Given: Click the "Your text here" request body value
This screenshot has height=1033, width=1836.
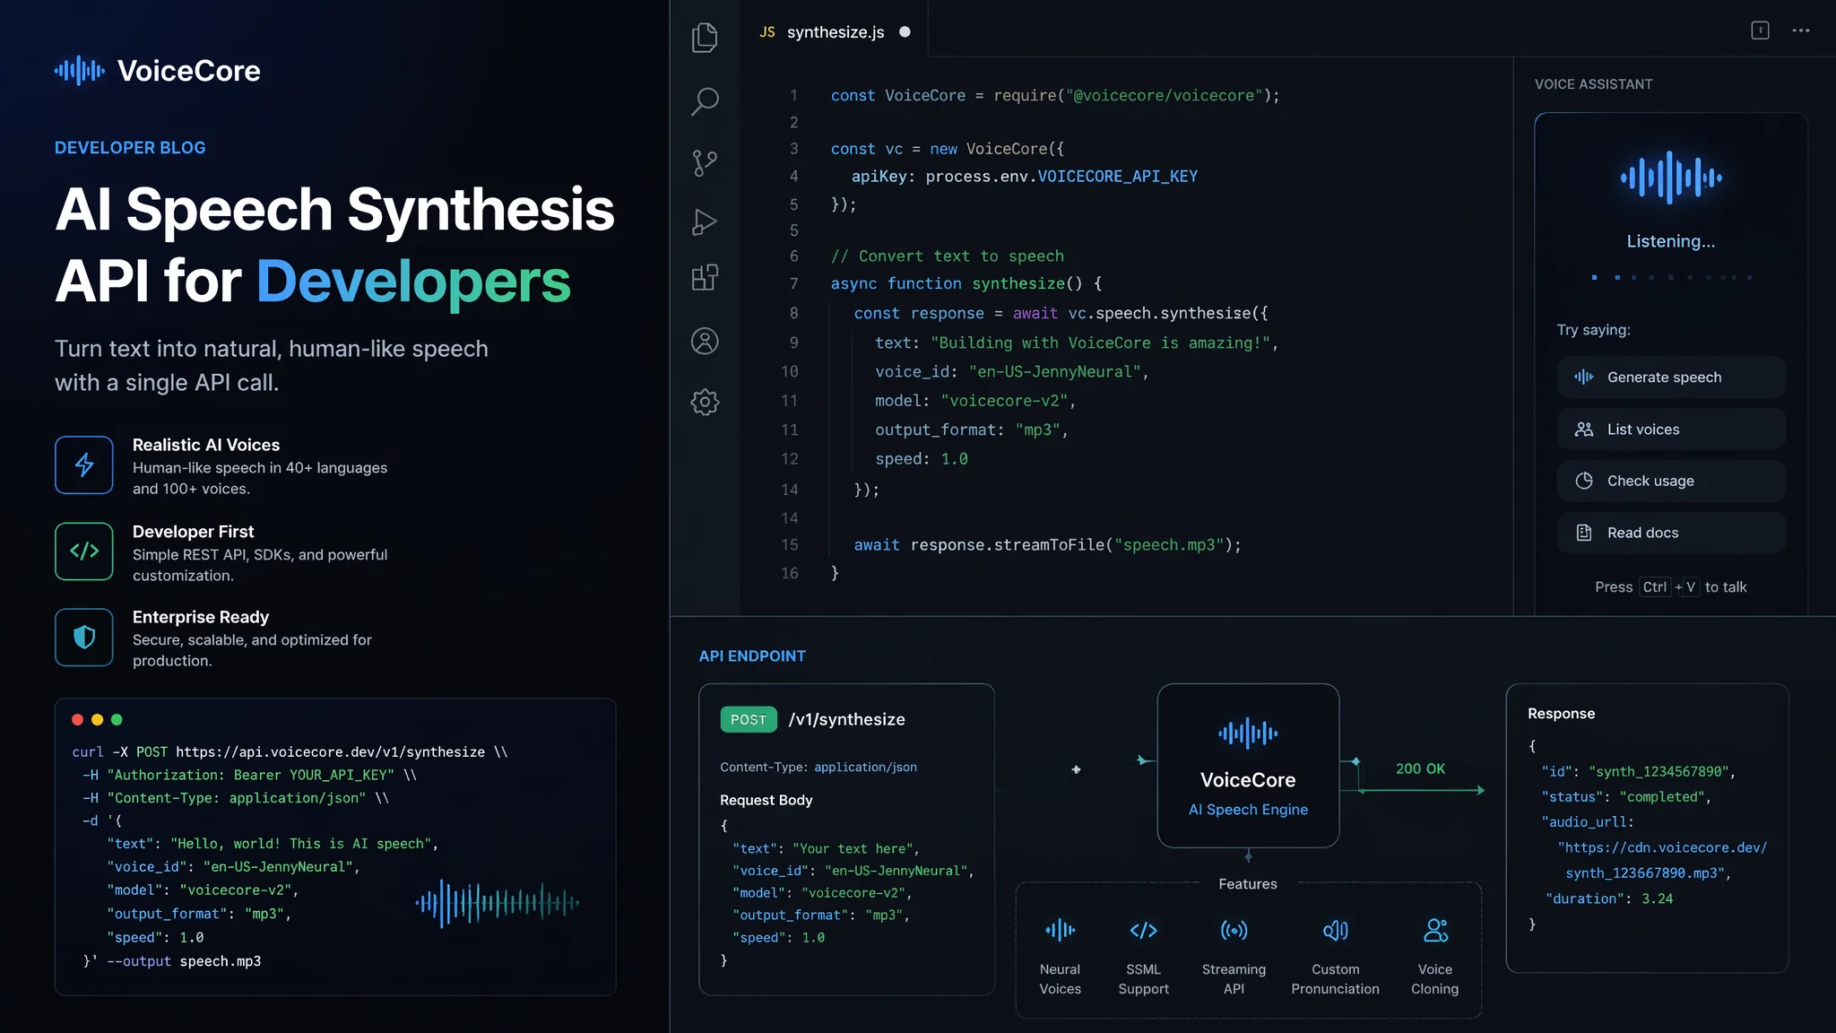Looking at the screenshot, I should (853, 848).
